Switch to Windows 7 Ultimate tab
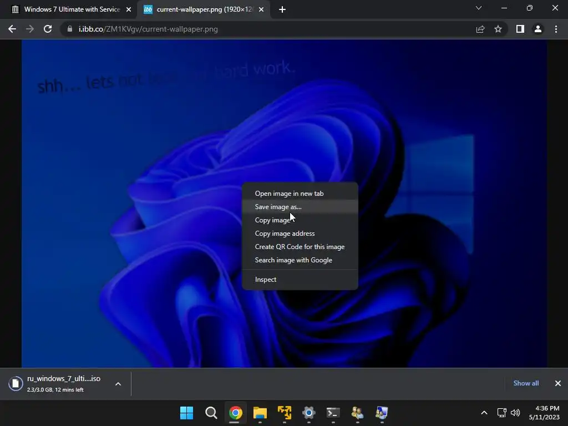The height and width of the screenshot is (426, 568). click(x=69, y=9)
